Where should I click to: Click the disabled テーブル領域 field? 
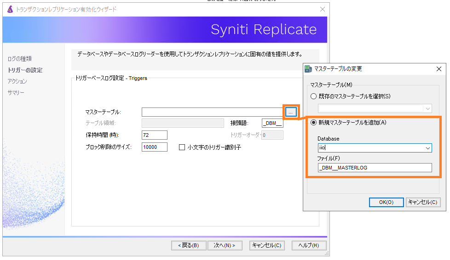click(183, 123)
